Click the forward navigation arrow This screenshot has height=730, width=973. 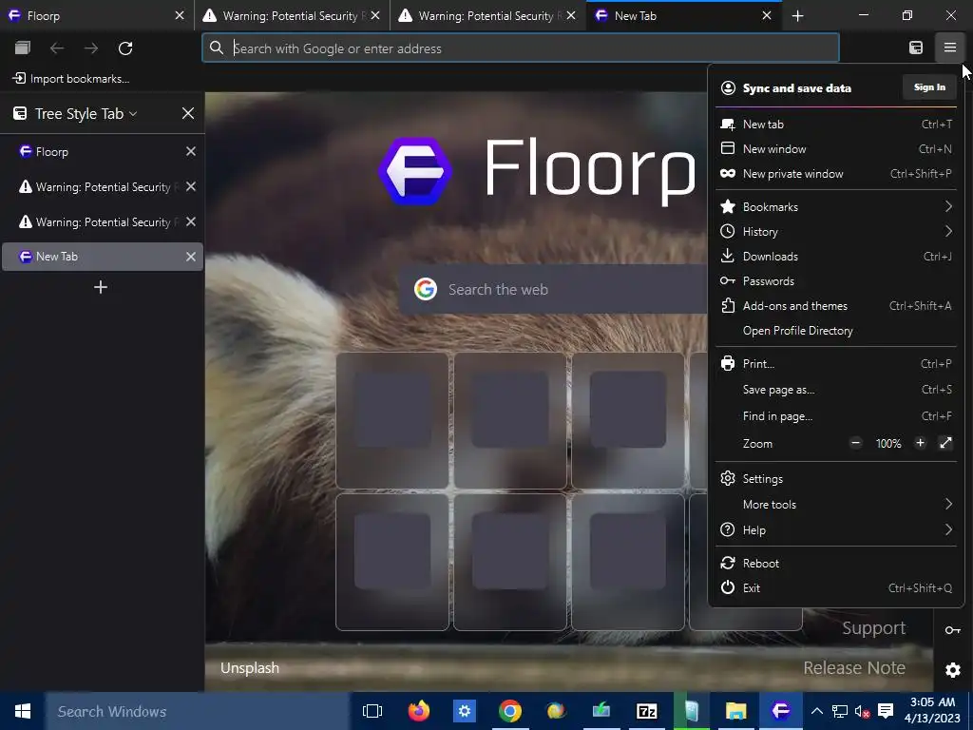[x=91, y=48]
